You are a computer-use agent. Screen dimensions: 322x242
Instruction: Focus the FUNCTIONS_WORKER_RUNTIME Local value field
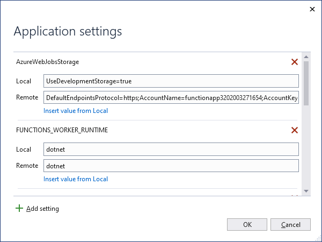pos(171,150)
